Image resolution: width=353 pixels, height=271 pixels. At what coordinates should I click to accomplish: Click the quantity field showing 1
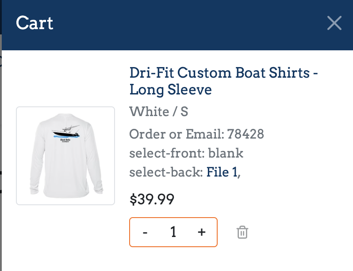click(173, 232)
